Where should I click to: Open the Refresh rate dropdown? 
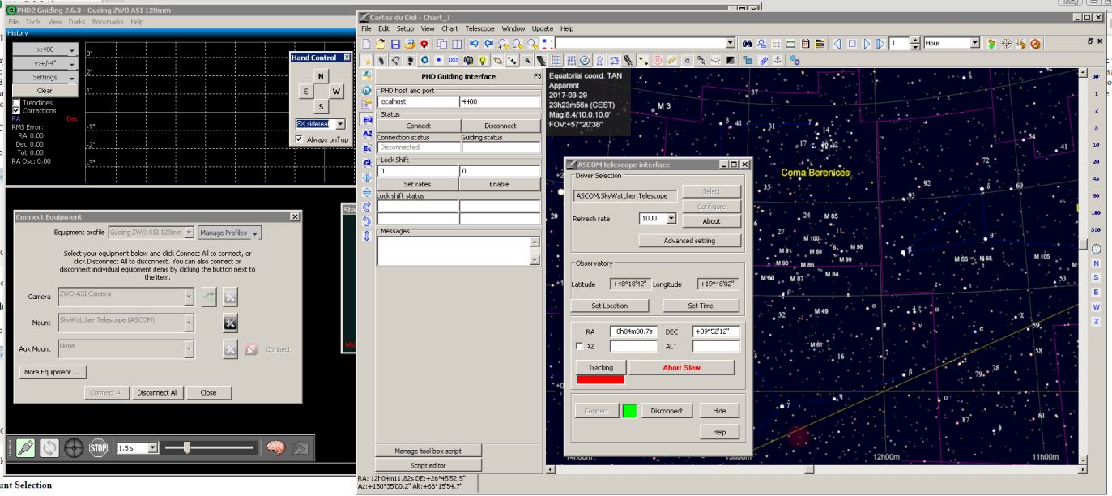[x=671, y=219]
